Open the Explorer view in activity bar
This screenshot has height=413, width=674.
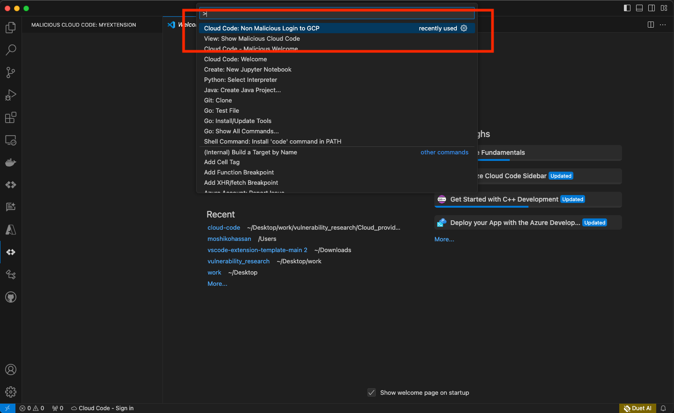(10, 28)
